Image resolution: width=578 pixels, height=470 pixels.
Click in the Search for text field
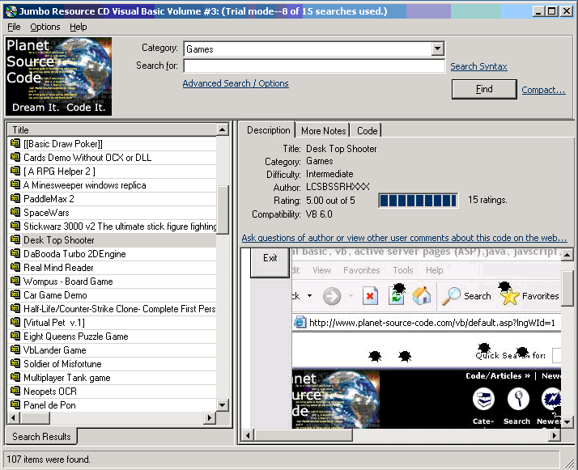314,66
